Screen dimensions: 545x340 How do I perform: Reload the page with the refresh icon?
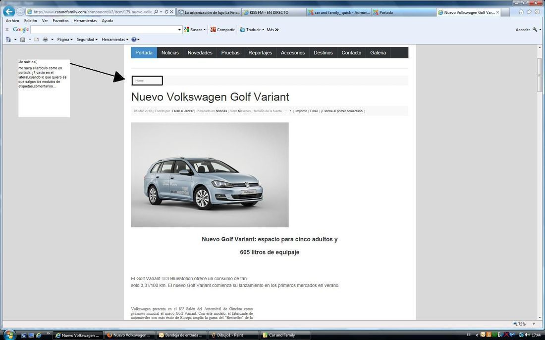point(166,12)
